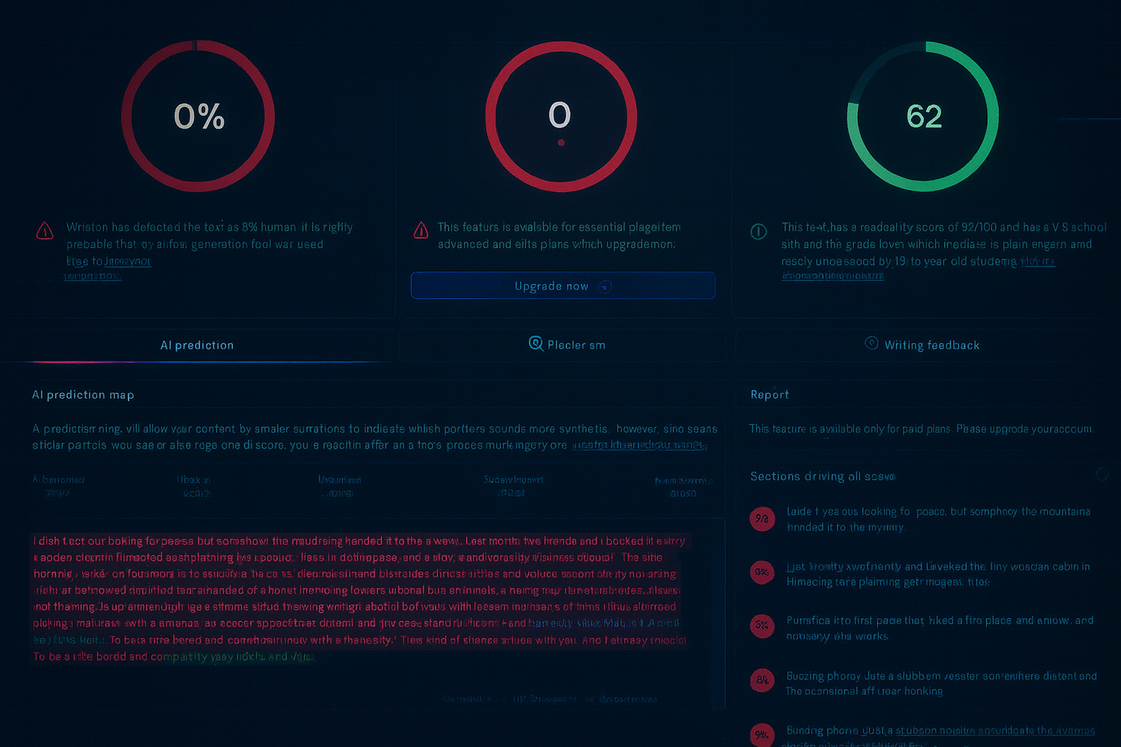
Task: Click the red-highlighted analyzed text block
Action: click(358, 598)
